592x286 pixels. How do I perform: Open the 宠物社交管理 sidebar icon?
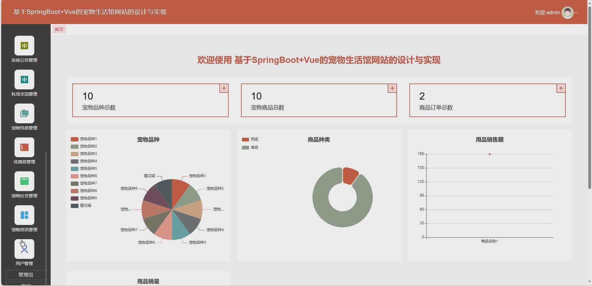(24, 181)
